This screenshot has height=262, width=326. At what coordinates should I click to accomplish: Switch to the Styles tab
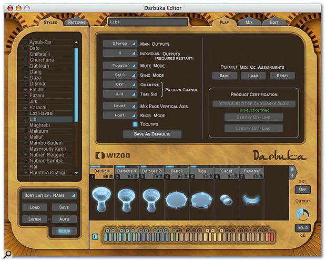pyautogui.click(x=50, y=22)
